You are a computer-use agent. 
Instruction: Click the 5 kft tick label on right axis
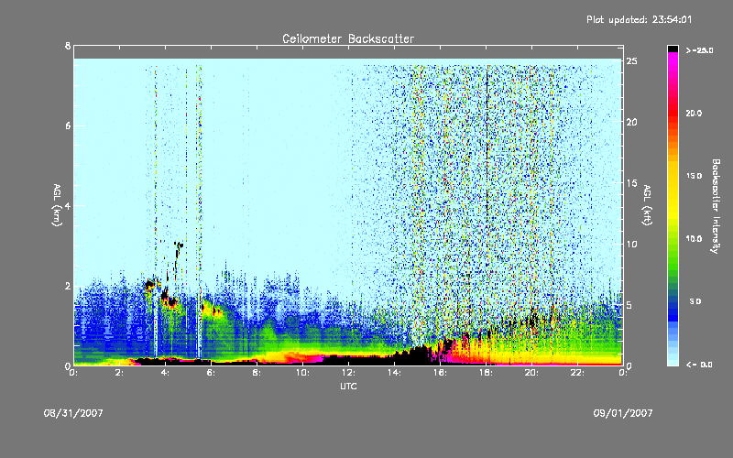629,305
